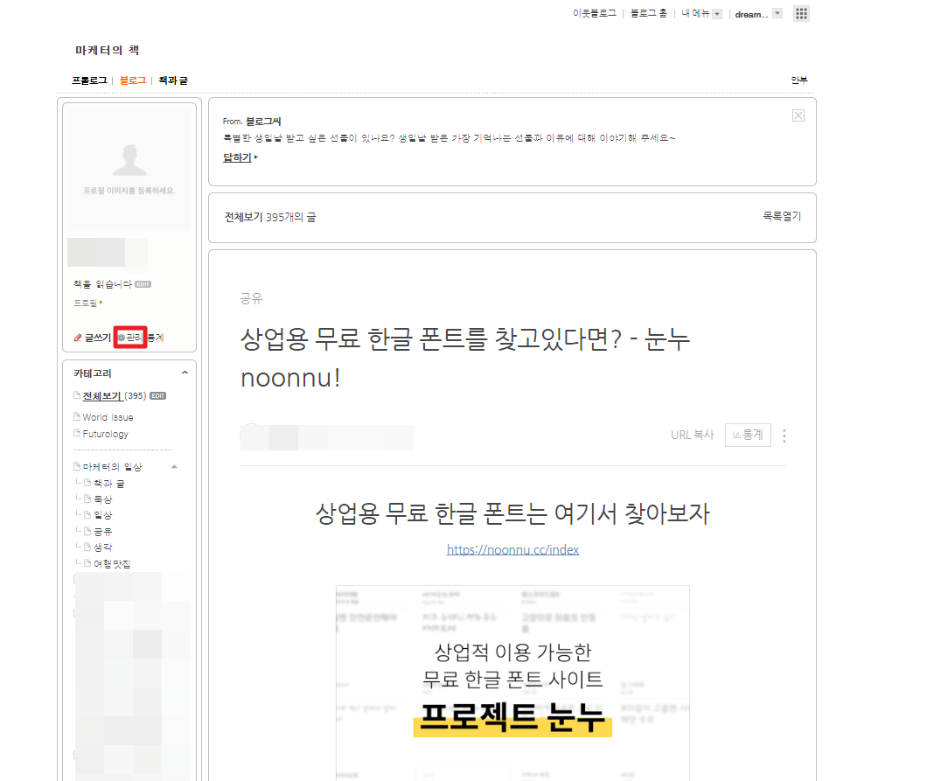Open the 묵상 subcategory
This screenshot has width=927, height=781.
click(x=103, y=499)
